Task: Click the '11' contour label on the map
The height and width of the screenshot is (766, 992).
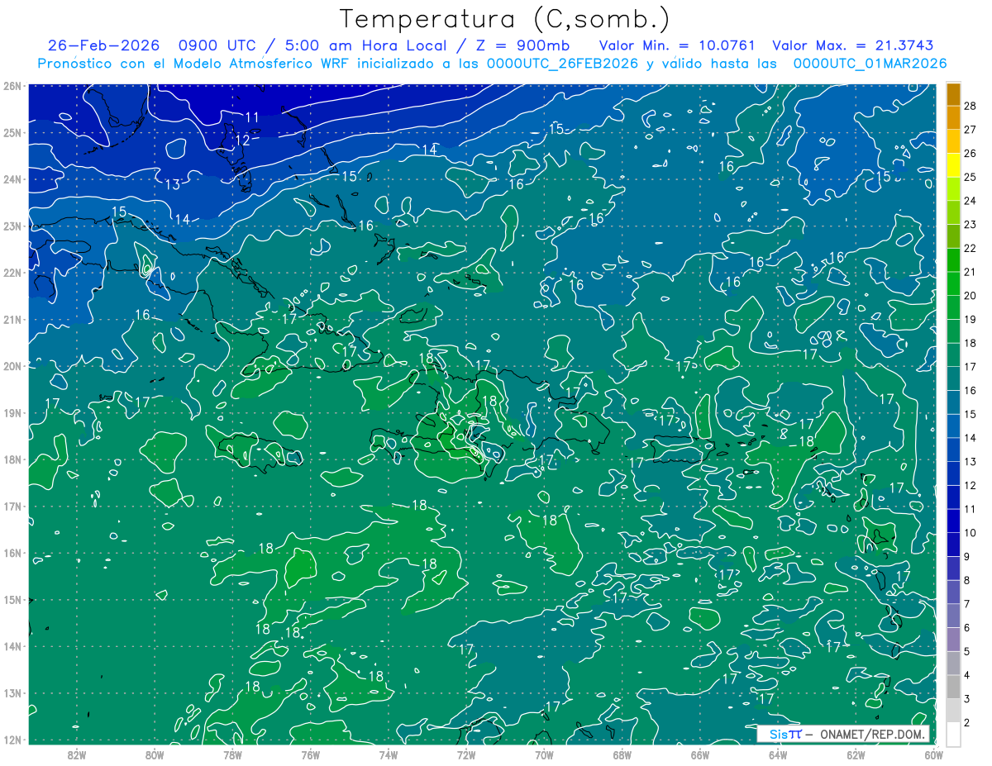Action: tap(253, 117)
